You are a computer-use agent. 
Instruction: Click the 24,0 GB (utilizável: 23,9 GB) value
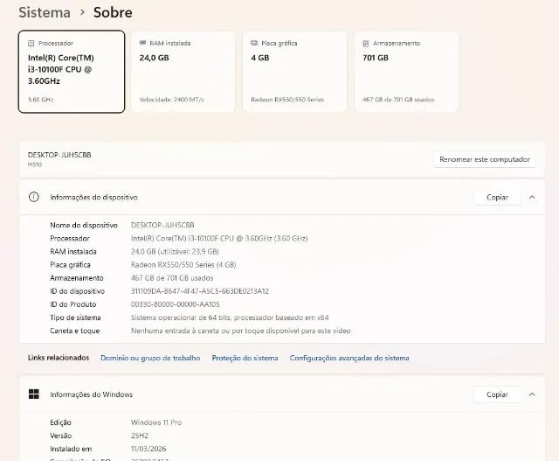click(x=175, y=251)
